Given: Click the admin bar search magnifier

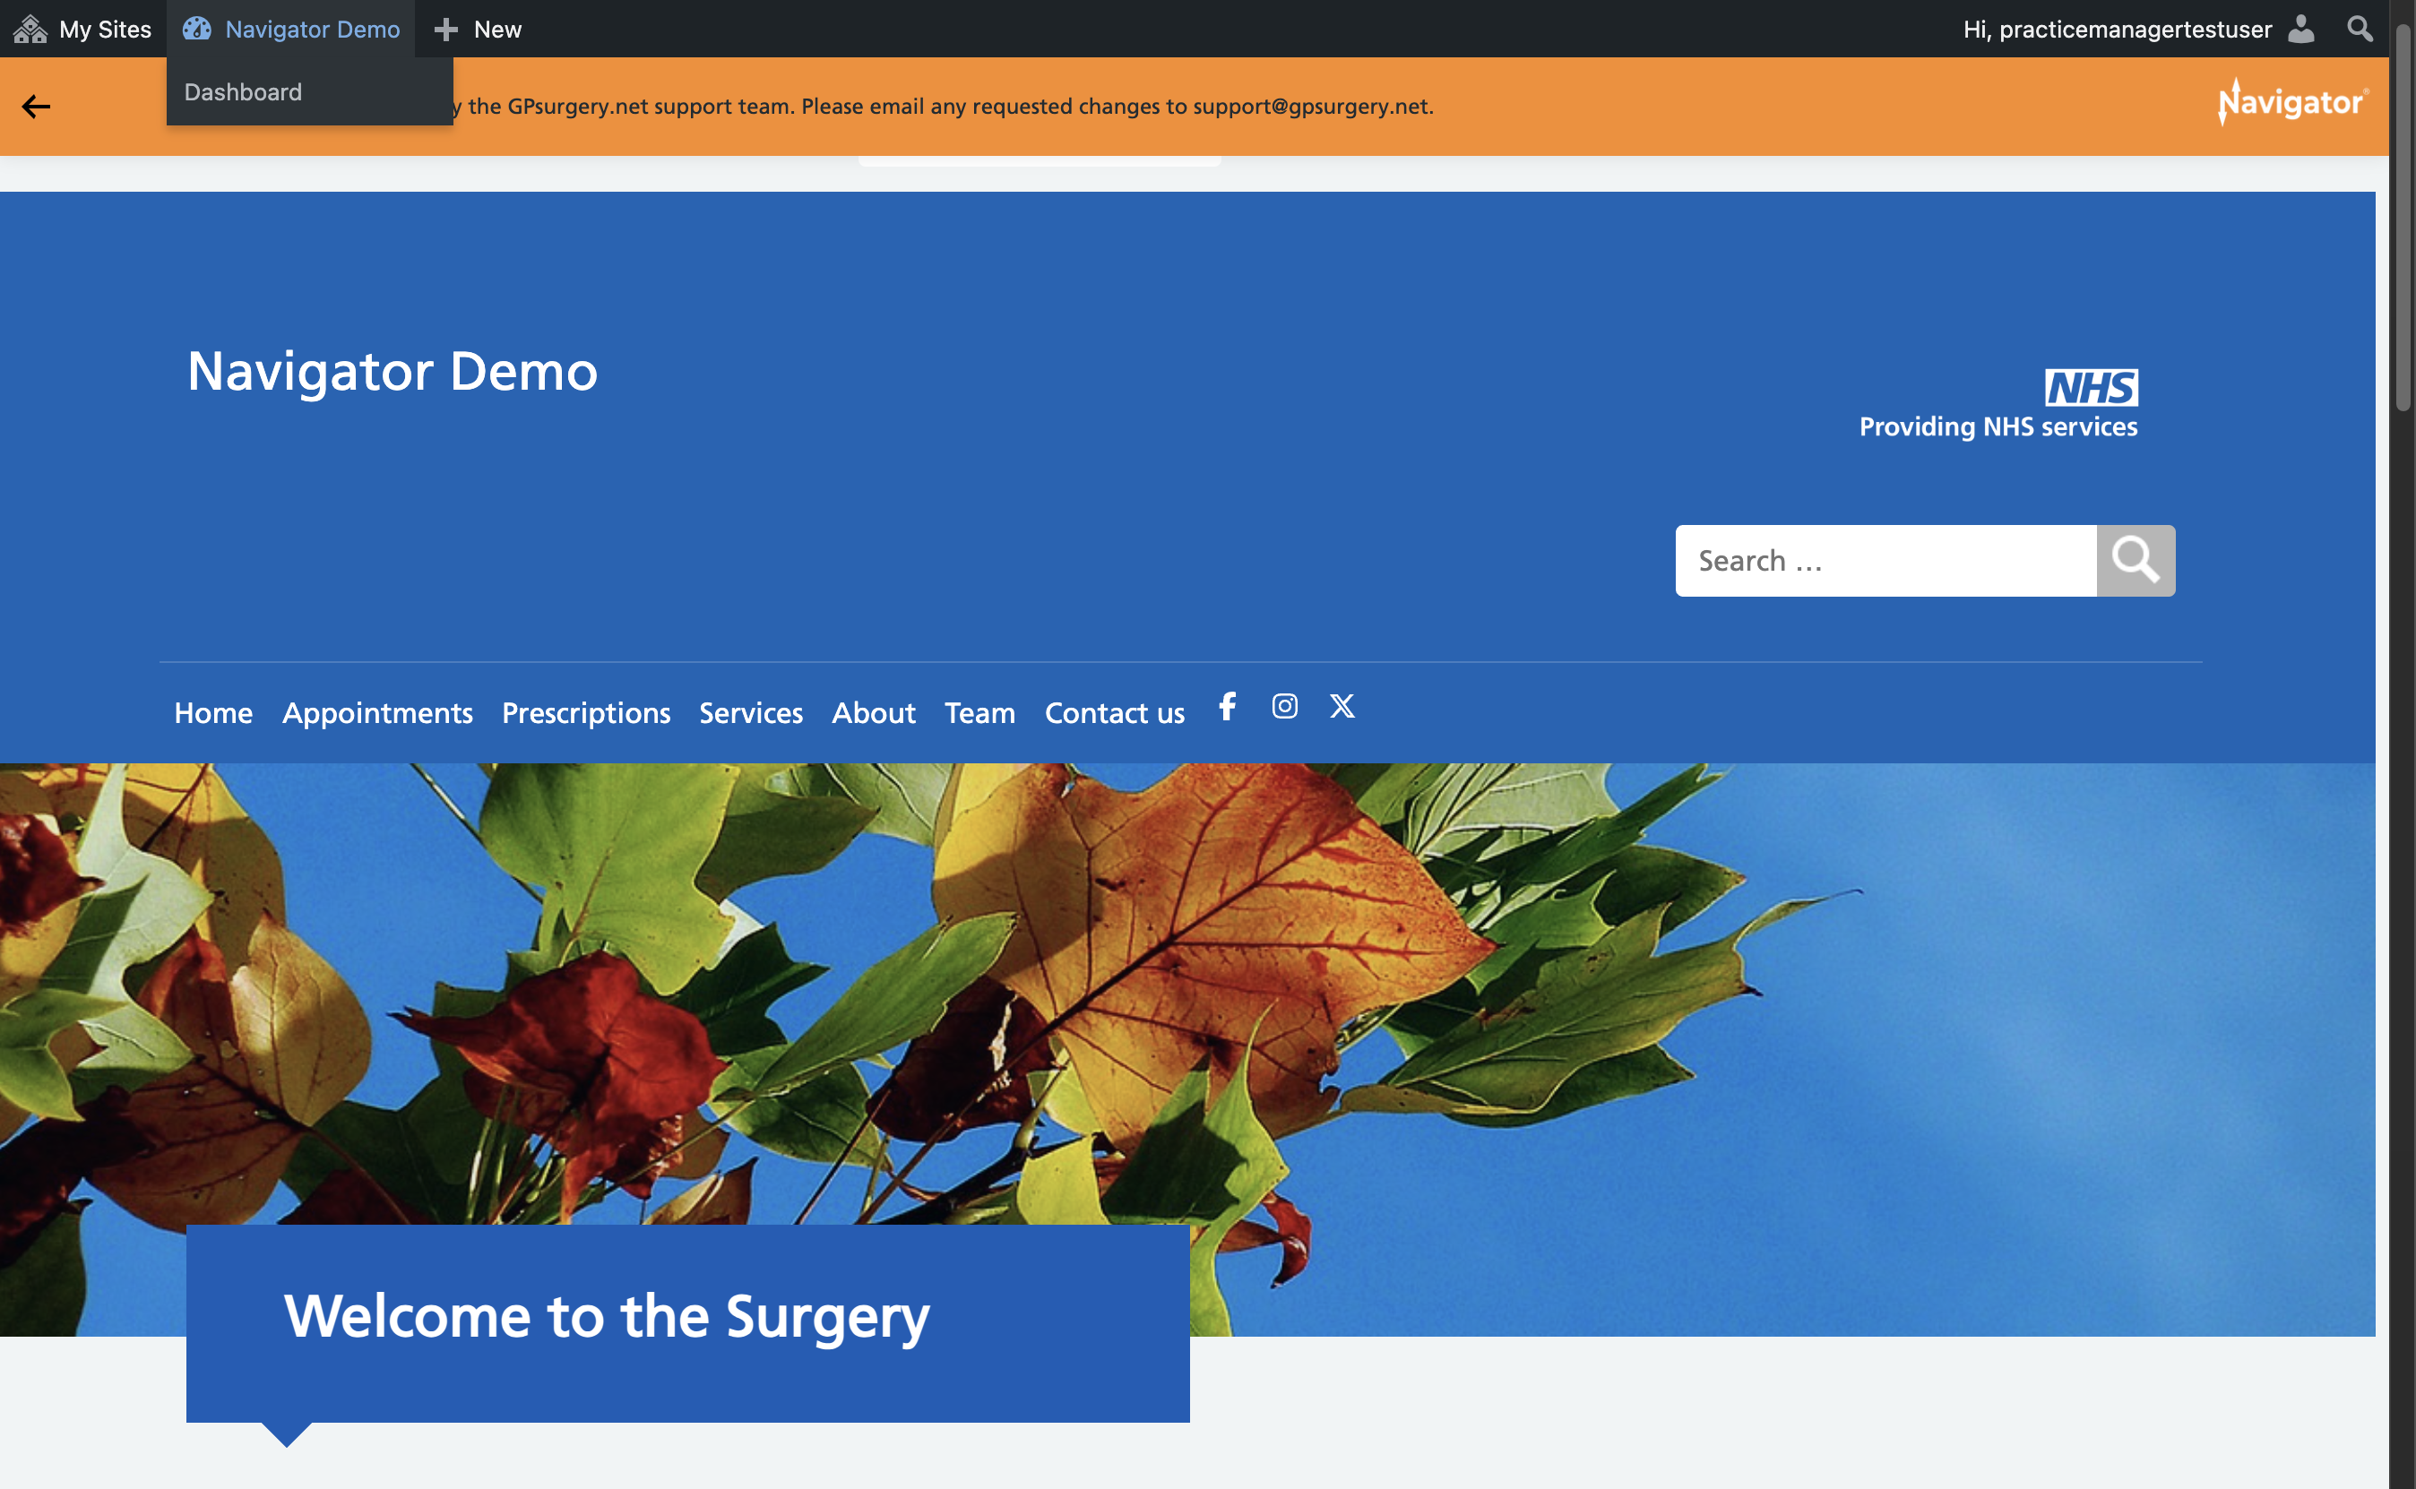Looking at the screenshot, I should pyautogui.click(x=2360, y=28).
